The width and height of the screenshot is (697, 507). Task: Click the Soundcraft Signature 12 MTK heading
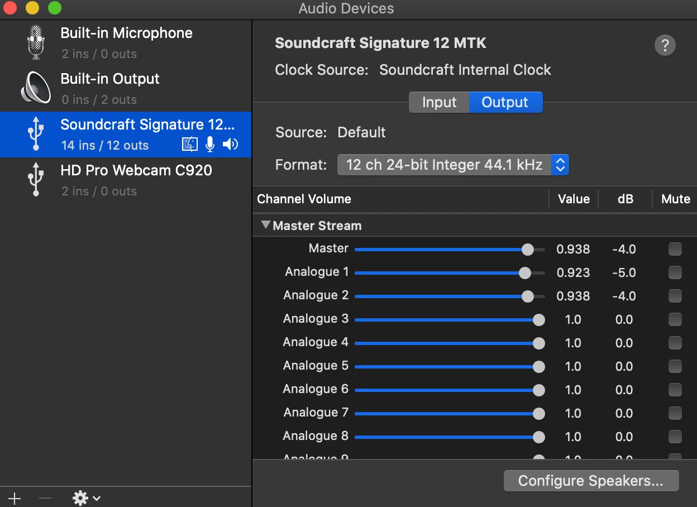[x=380, y=43]
